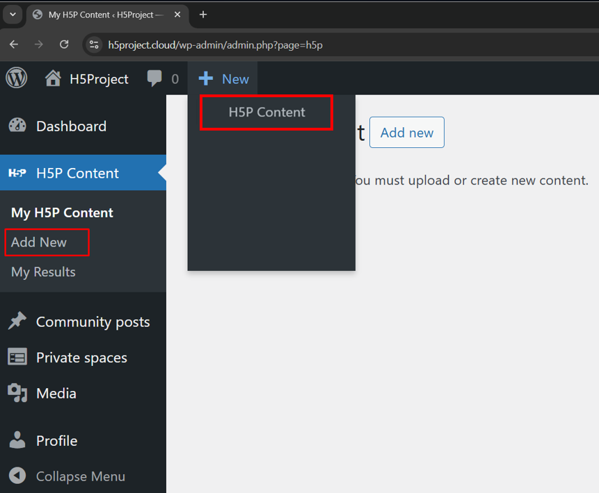This screenshot has width=599, height=493.
Task: Click the Dashboard gauge icon
Action: [x=17, y=126]
